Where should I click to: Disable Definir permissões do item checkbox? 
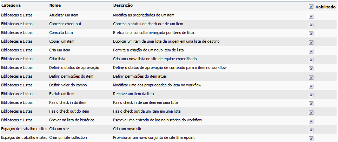pyautogui.click(x=311, y=77)
